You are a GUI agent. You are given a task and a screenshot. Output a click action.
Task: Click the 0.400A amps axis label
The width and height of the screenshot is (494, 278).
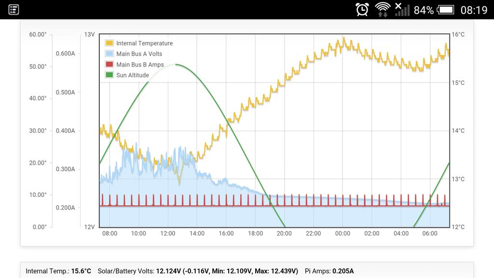[x=66, y=130]
